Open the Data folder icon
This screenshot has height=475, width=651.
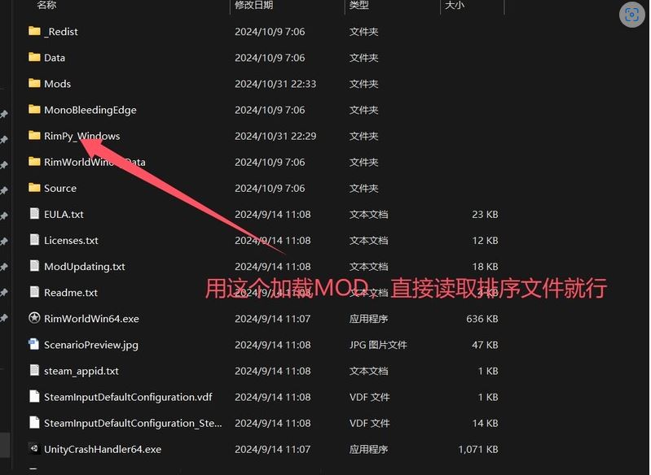(34, 58)
